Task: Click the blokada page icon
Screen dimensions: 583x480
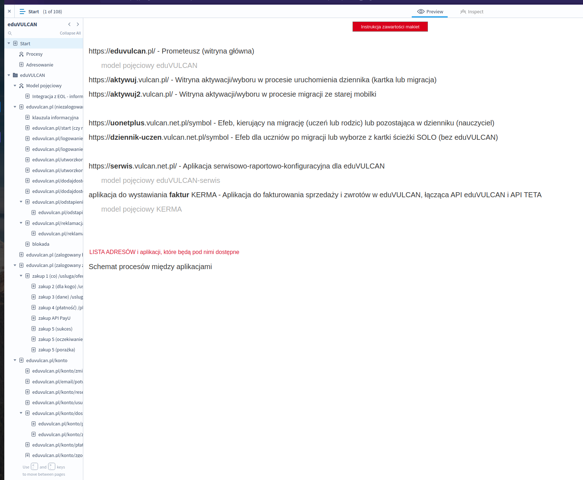Action: (27, 244)
